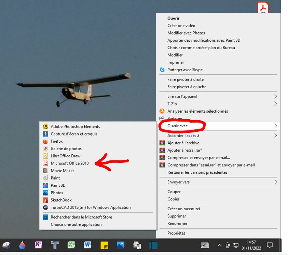Click the PDF file icon on desktop
The image size is (288, 255).
point(263,8)
